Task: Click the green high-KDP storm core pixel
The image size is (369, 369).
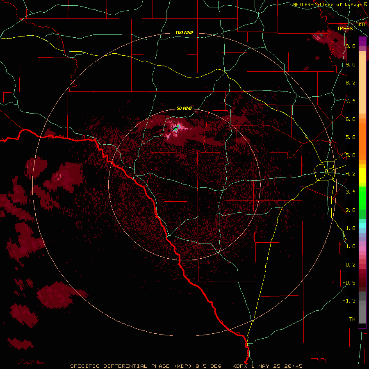Action: pos(175,129)
